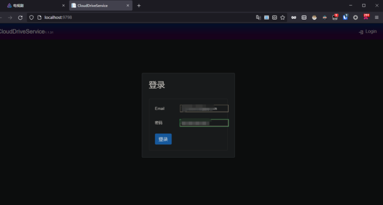Screen dimensions: 383x205
Task: Click the picture-in-picture screen icon in address bar
Action: 267,18
